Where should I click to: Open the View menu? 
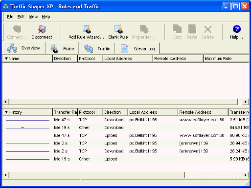click(x=33, y=17)
